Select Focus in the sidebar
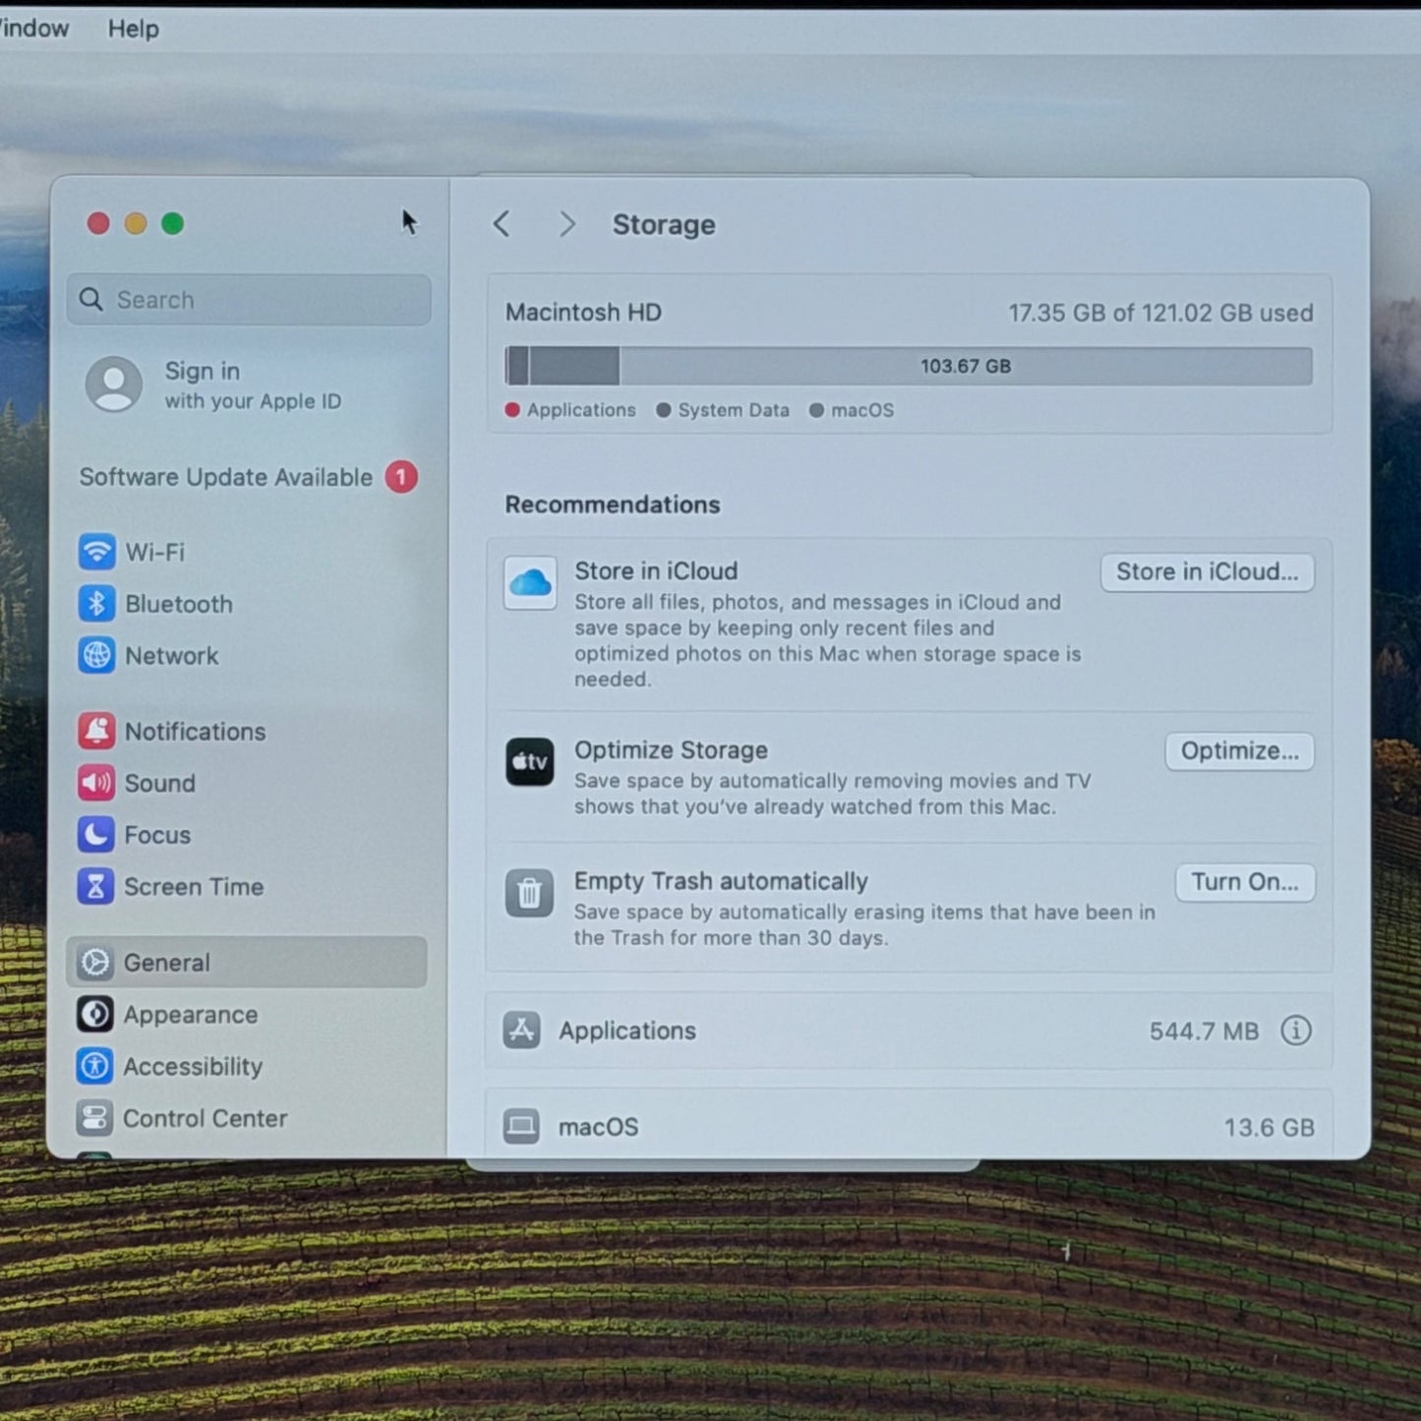 (156, 836)
